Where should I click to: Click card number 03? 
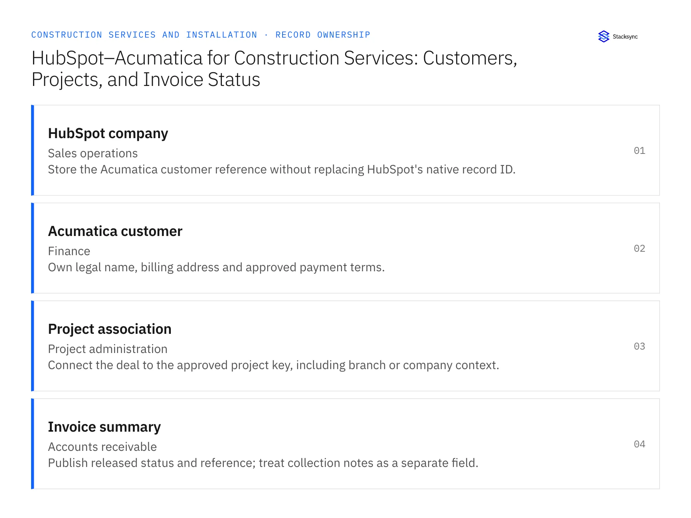pos(639,346)
